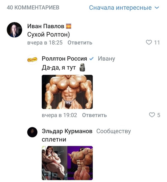
Task: Click the Сообществу reply-target link
Action: (114, 131)
